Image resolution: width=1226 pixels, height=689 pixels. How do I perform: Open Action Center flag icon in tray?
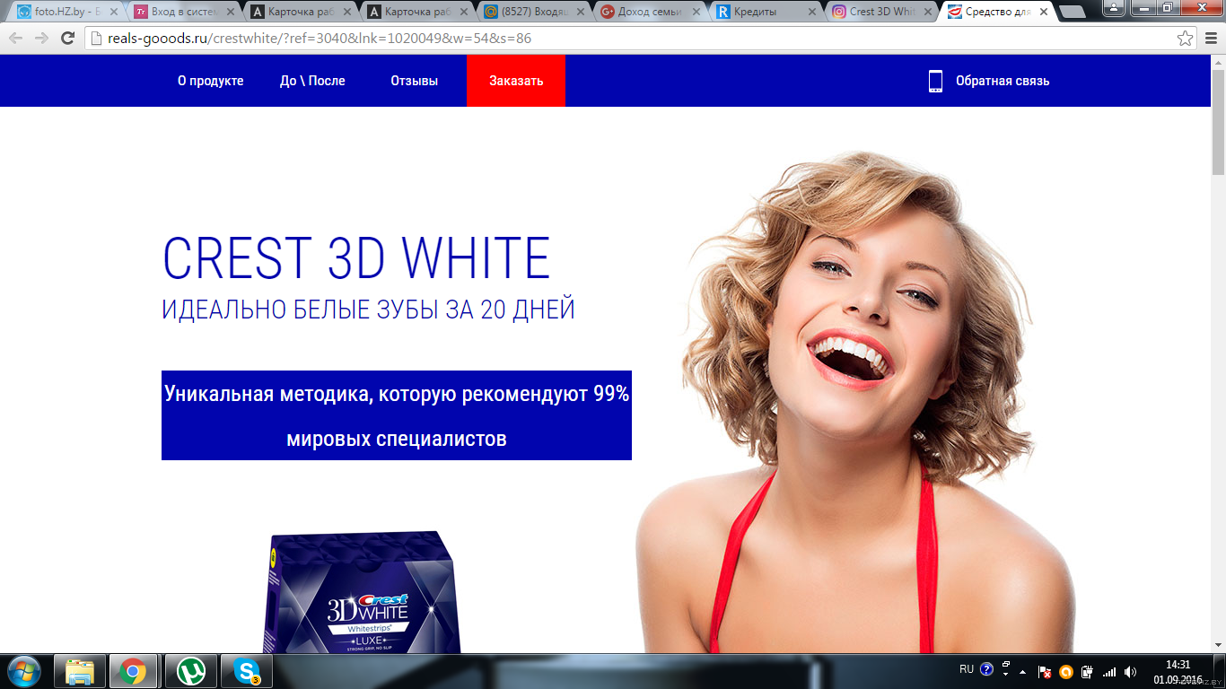[x=1045, y=671]
